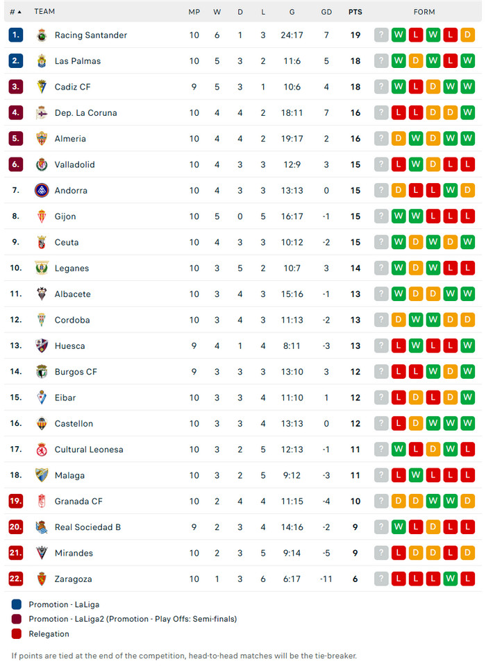The width and height of the screenshot is (486, 666).
Task: Sort standings by GD column header
Action: pyautogui.click(x=326, y=12)
